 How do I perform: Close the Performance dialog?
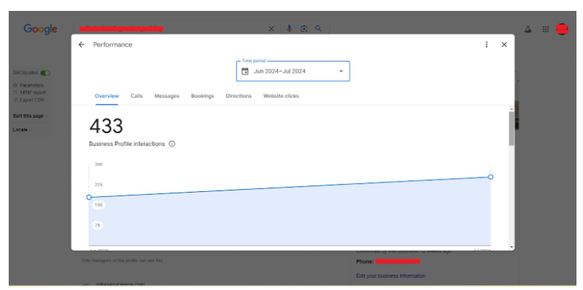(504, 44)
